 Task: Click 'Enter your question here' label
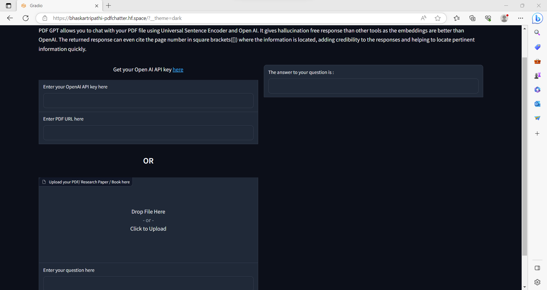tap(69, 270)
